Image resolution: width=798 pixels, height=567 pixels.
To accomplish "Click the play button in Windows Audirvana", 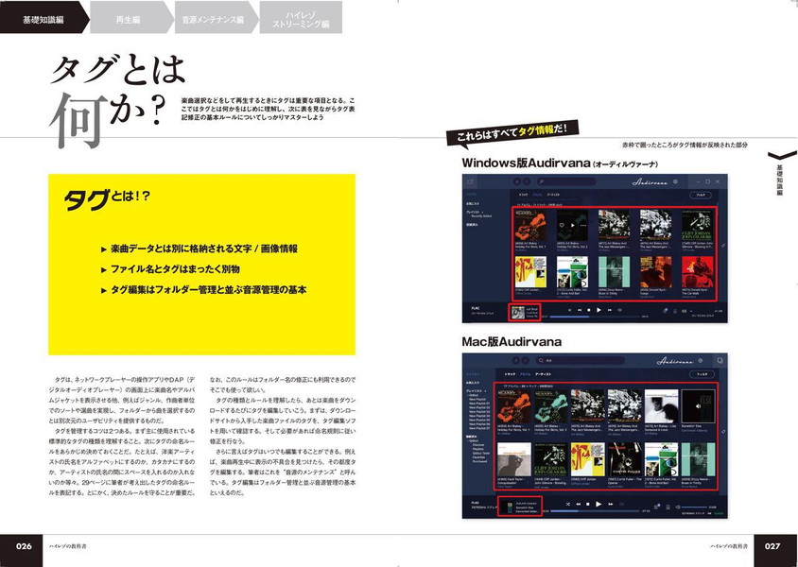I will (599, 310).
